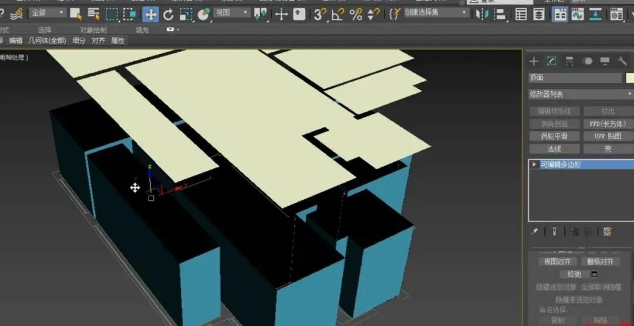Open the named selection set dropdown
This screenshot has width=634, height=326.
click(436, 13)
